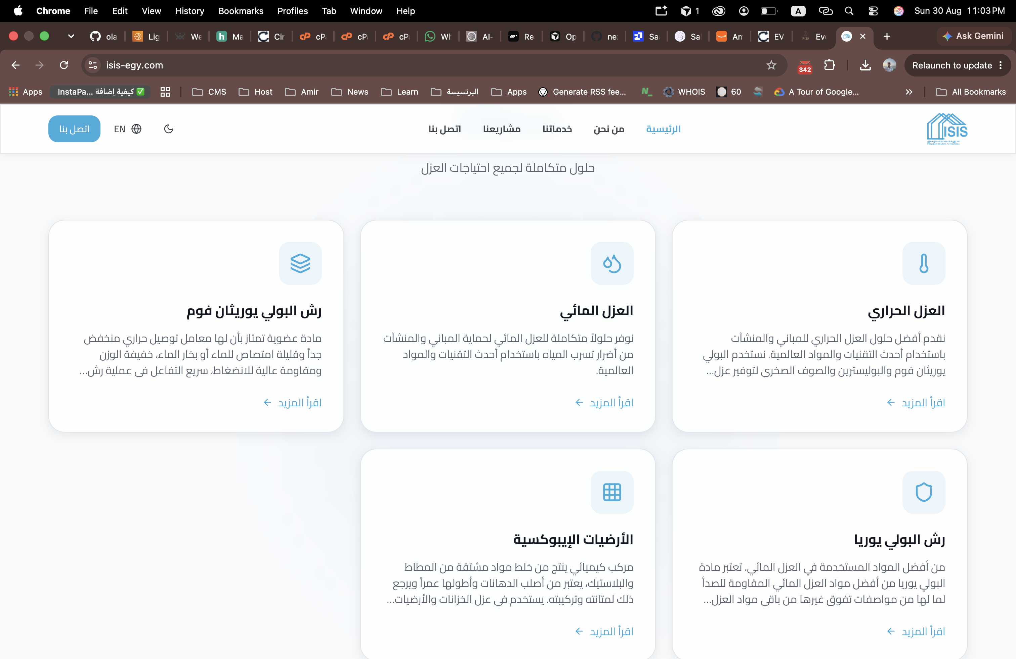The image size is (1016, 659).
Task: Open مشاريعنا nav link
Action: point(502,129)
